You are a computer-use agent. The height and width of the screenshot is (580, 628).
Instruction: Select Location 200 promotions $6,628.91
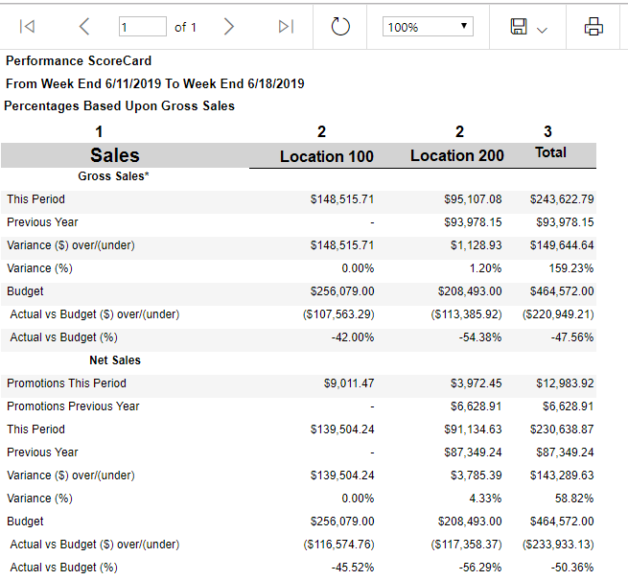(x=476, y=406)
